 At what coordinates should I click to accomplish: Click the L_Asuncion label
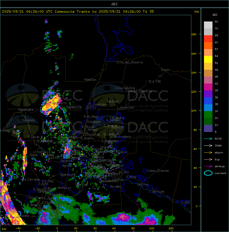click(125, 107)
